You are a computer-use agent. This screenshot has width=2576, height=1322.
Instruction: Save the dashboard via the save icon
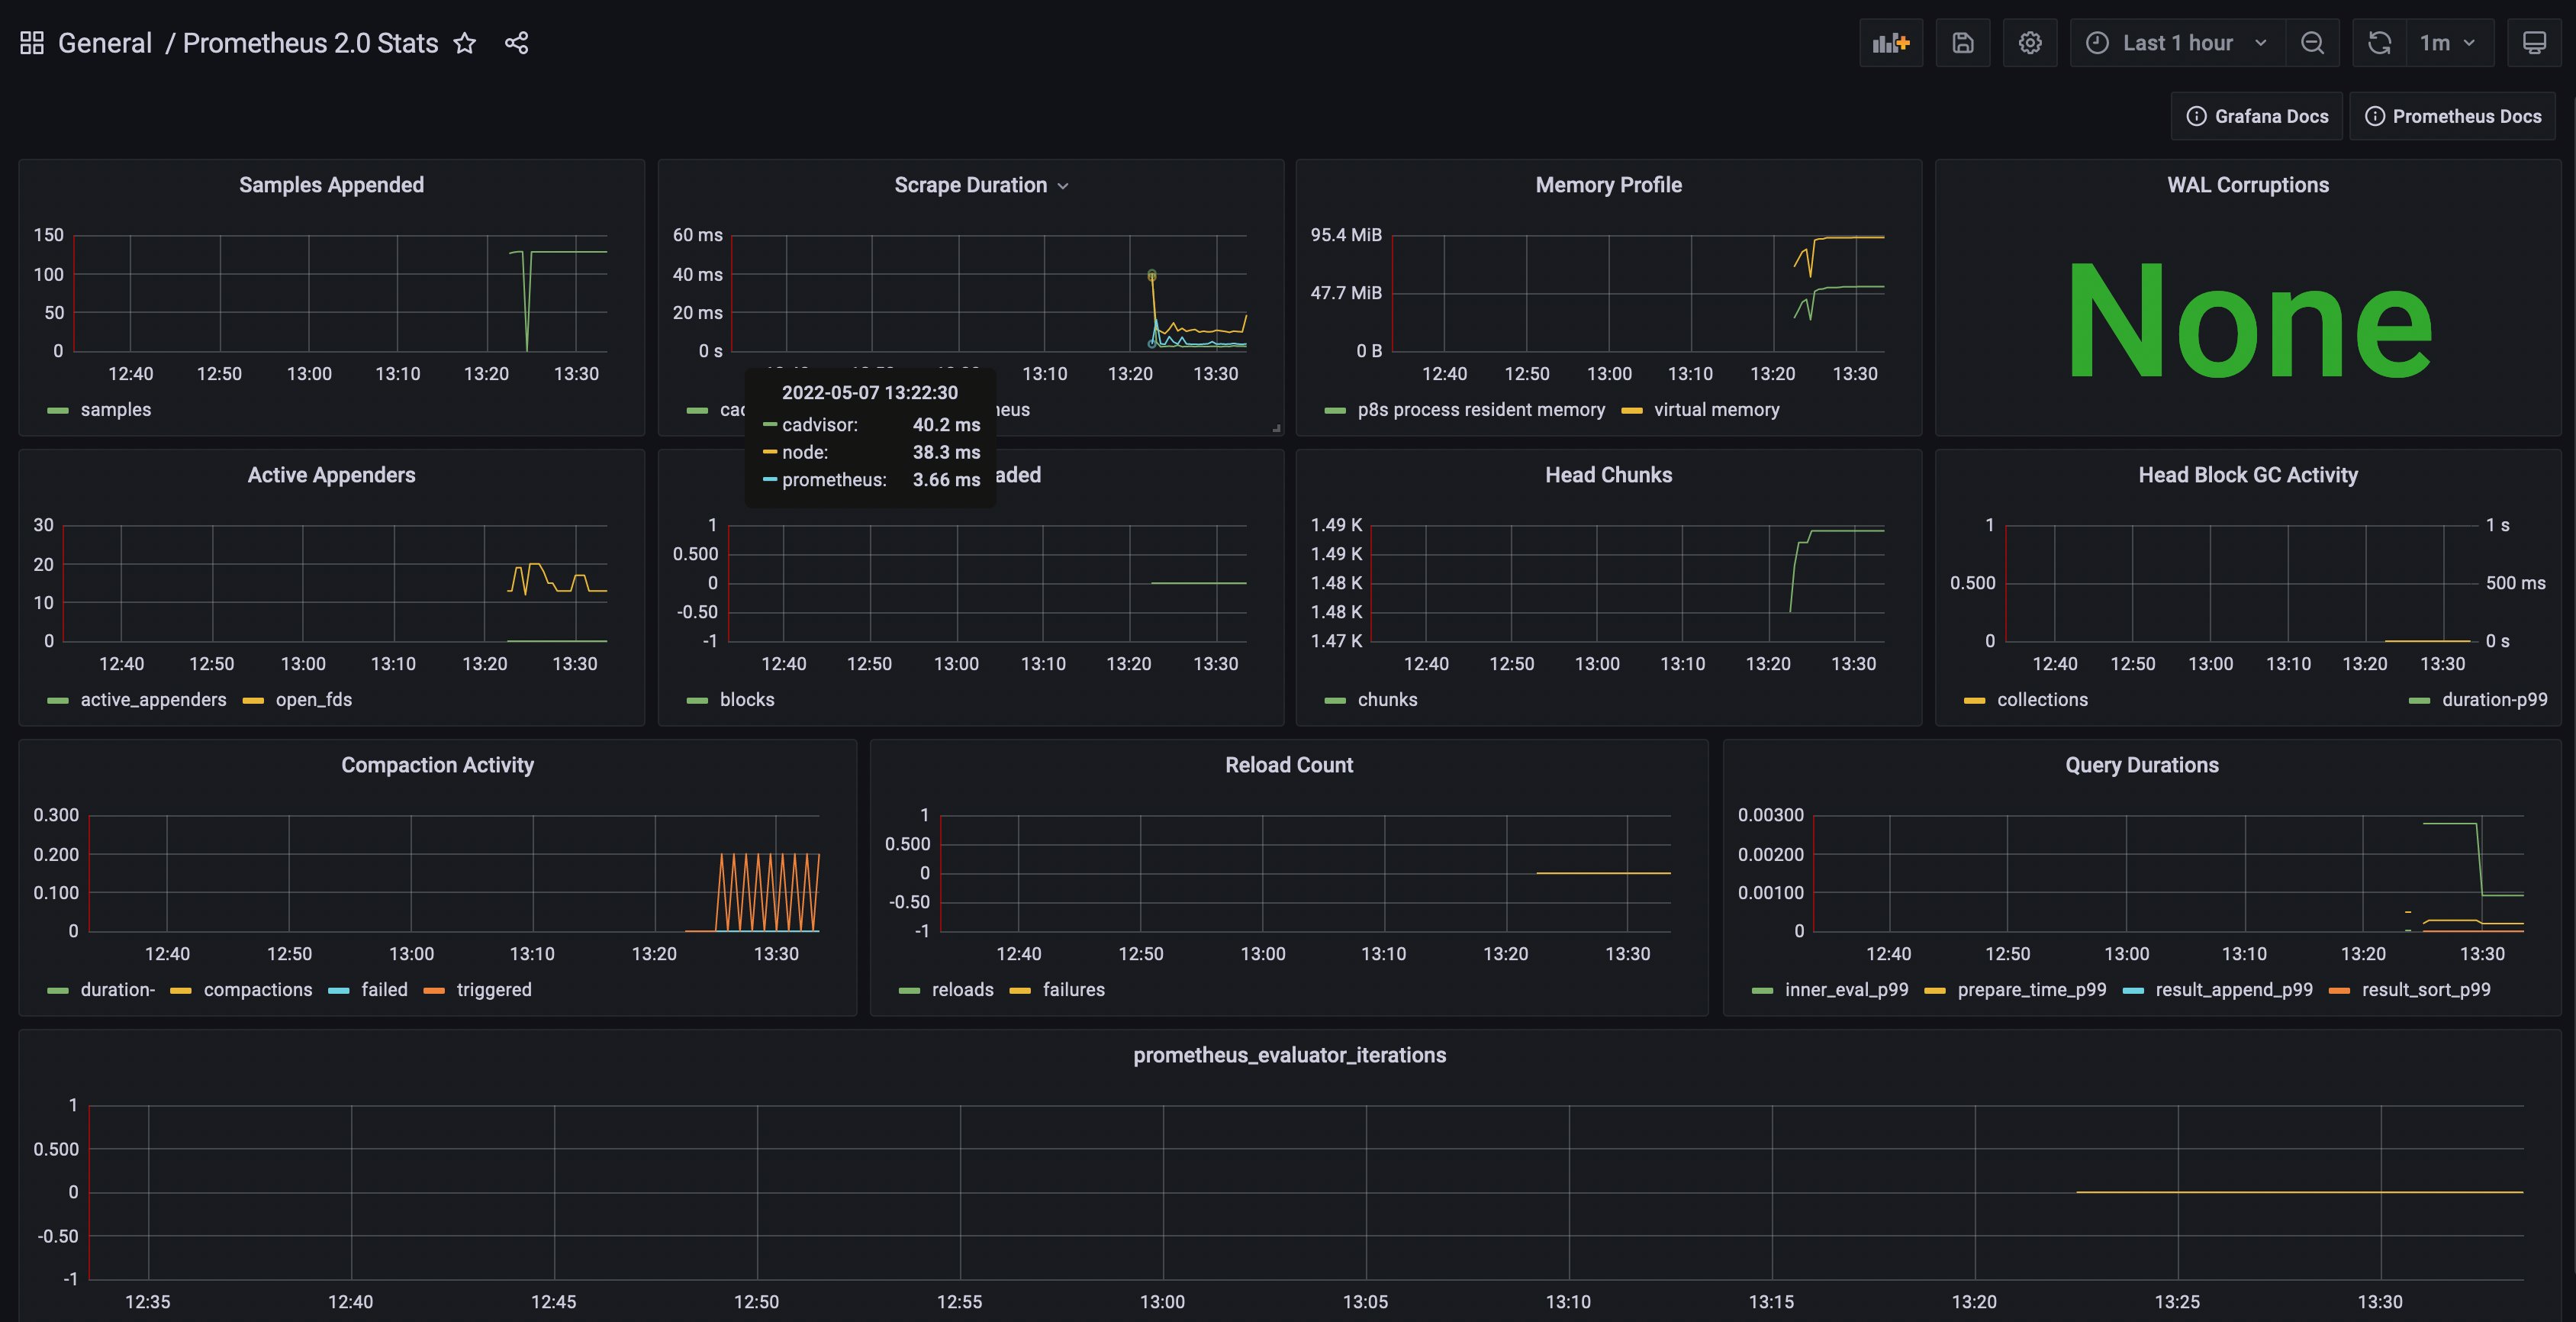coord(1962,43)
